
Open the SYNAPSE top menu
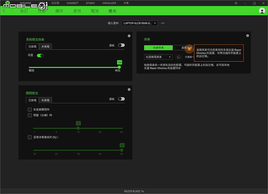pyautogui.click(x=26, y=3)
